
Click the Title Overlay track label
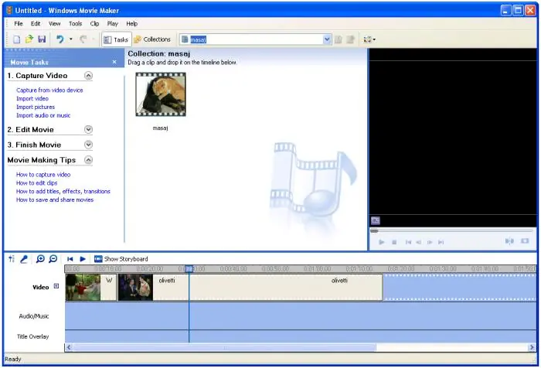32,336
